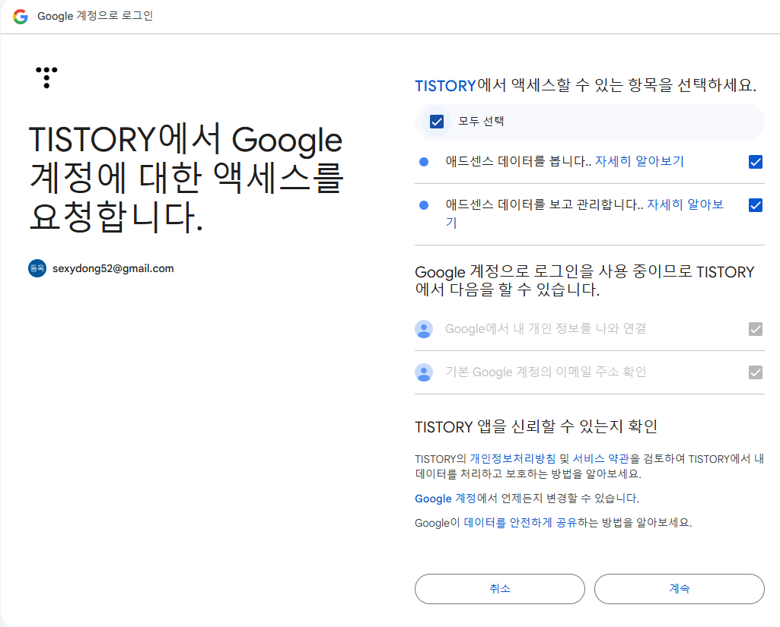Uncheck '애드센스 데이터를 보고 관리합니다' permission checkbox
Viewport: 780px width, 627px height.
[756, 205]
